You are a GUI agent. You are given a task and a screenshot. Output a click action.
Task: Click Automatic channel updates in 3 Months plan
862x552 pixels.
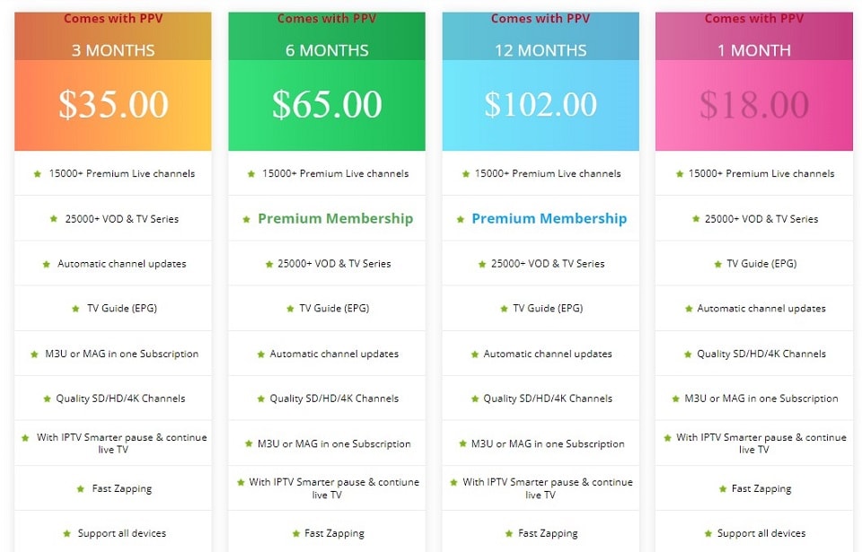(x=121, y=264)
